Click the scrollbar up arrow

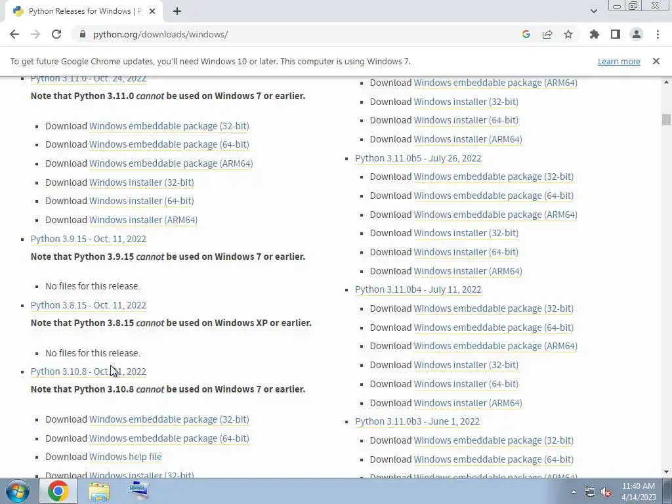click(666, 82)
